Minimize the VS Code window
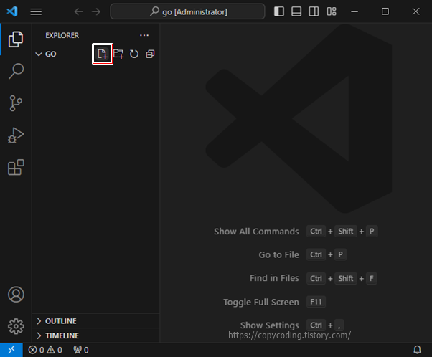432x357 pixels. [354, 11]
